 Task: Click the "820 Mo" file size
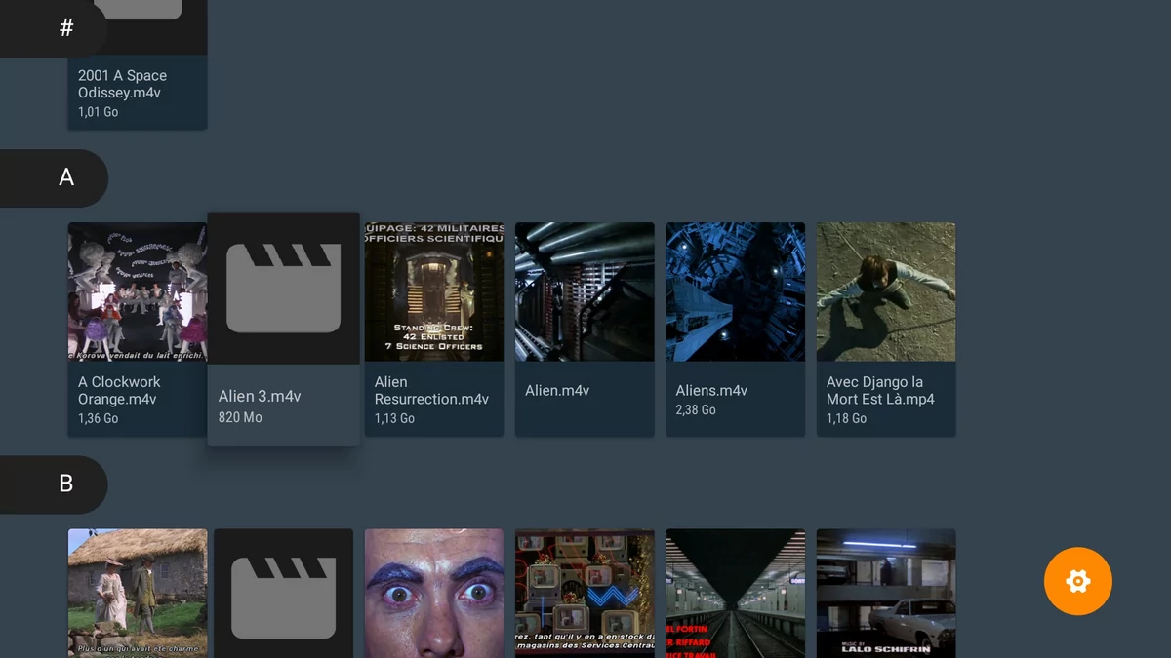[x=240, y=417]
